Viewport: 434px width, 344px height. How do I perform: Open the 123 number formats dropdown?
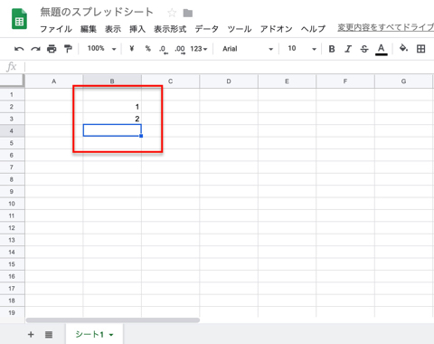tap(199, 49)
